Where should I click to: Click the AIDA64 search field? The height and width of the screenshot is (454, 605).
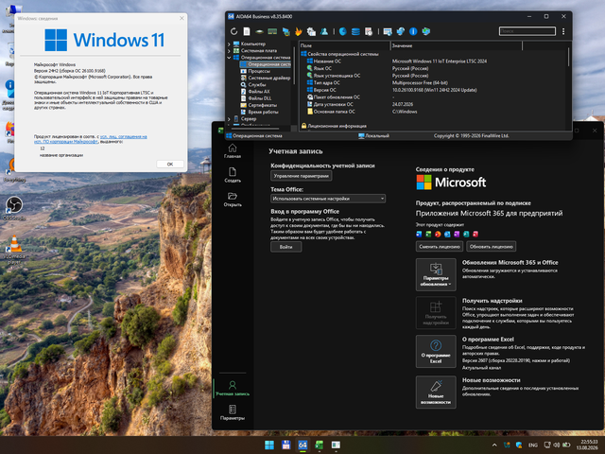[527, 31]
